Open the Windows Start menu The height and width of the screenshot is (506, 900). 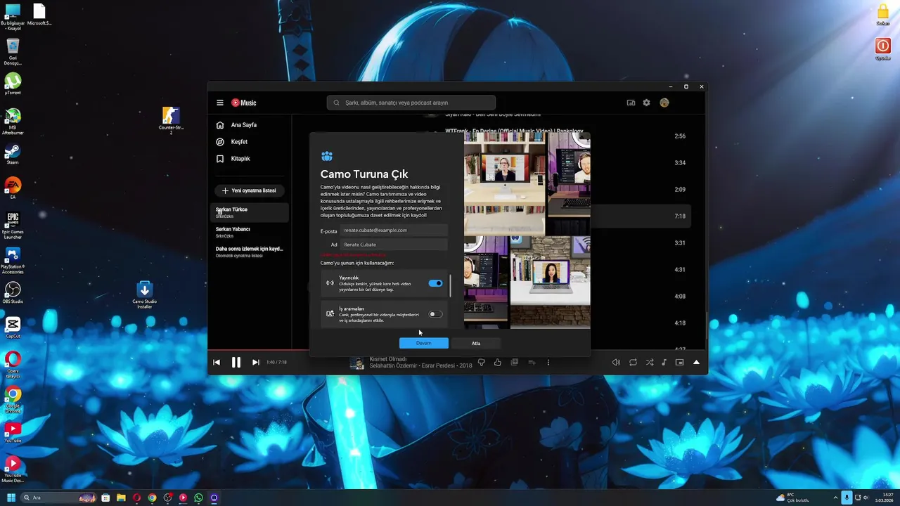11,498
